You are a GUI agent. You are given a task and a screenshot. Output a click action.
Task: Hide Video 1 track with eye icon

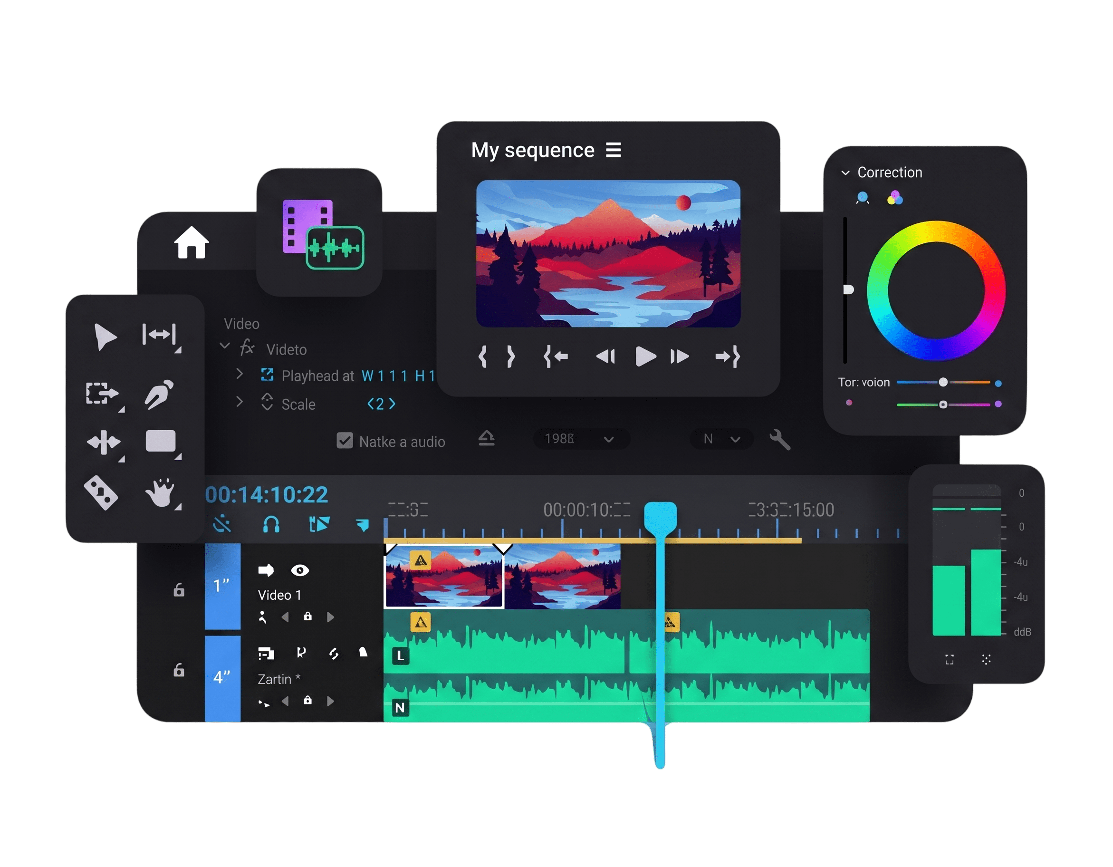tap(300, 571)
